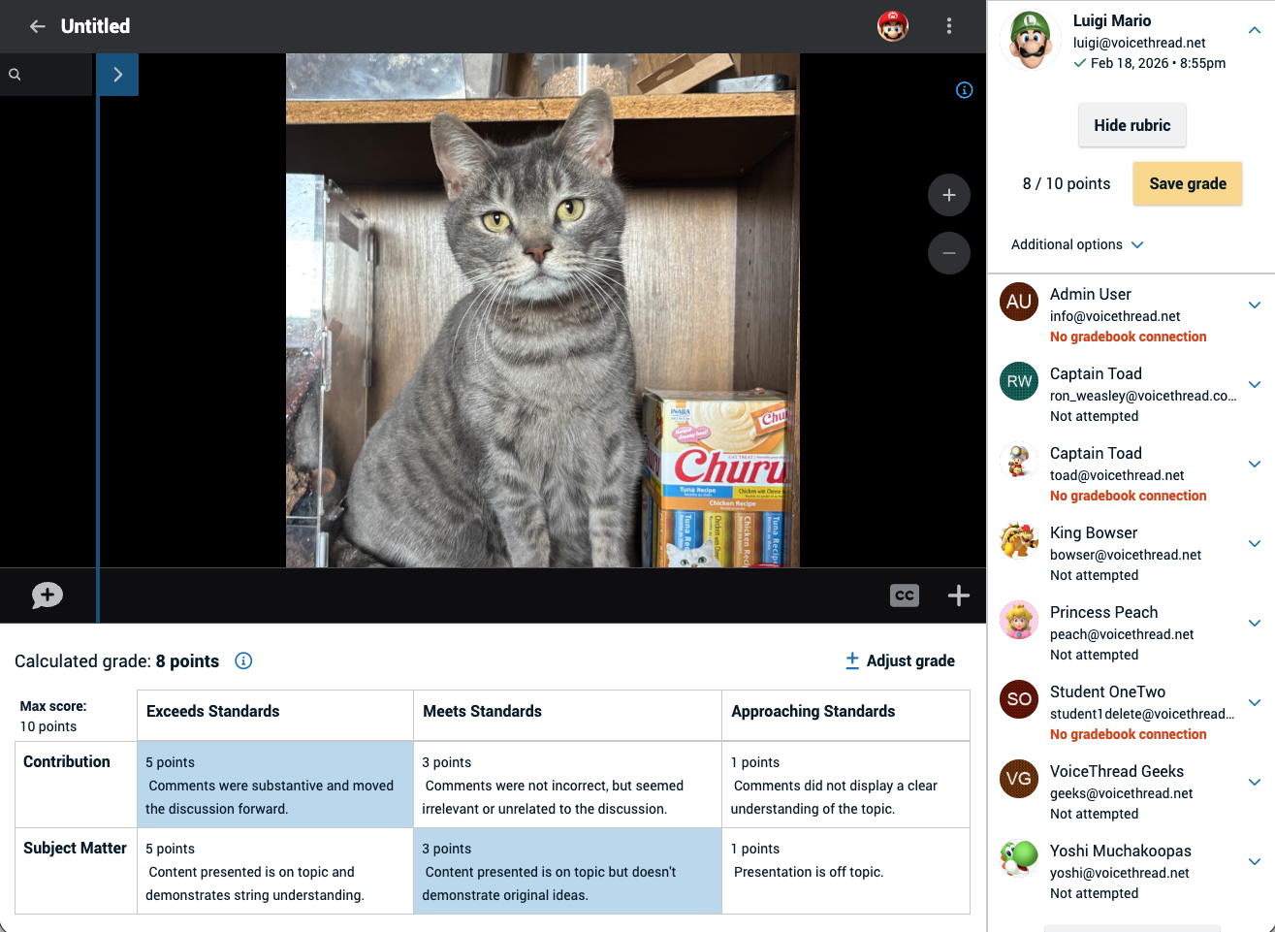Viewport: 1275px width, 932px height.
Task: Click the plus icon beside CC
Action: click(x=958, y=595)
